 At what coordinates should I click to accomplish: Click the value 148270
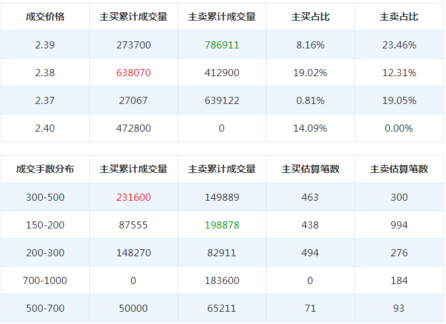tap(134, 252)
